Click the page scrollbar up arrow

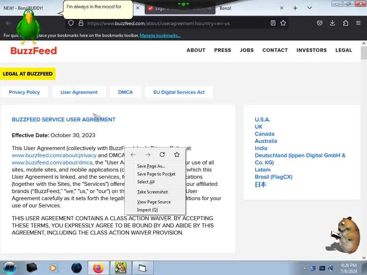[x=364, y=43]
